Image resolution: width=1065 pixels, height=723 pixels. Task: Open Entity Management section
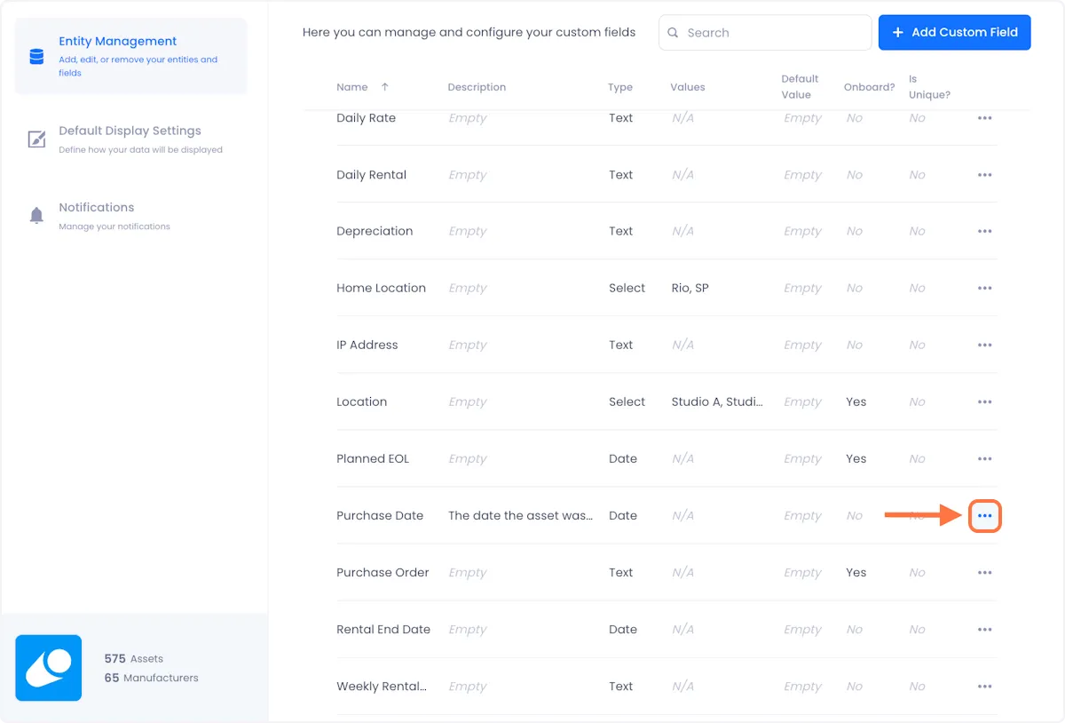131,56
